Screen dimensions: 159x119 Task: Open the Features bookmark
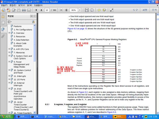(18, 26)
